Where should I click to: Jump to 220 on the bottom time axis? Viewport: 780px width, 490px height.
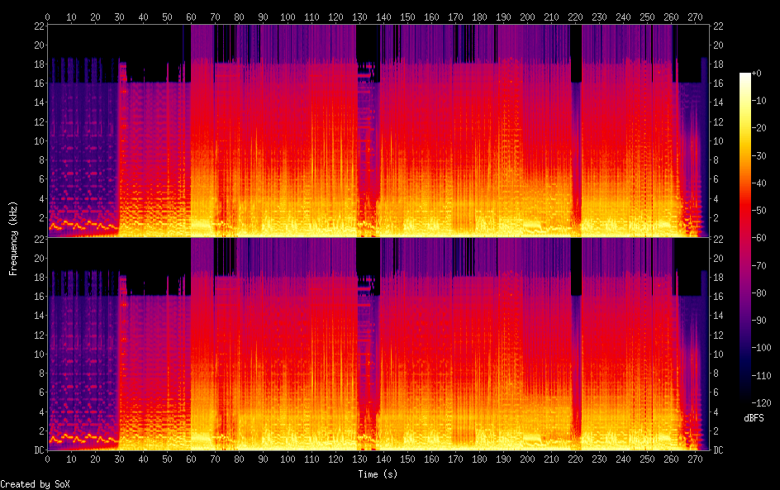click(x=574, y=459)
